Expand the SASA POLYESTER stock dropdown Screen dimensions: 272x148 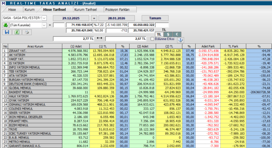[x=44, y=18]
